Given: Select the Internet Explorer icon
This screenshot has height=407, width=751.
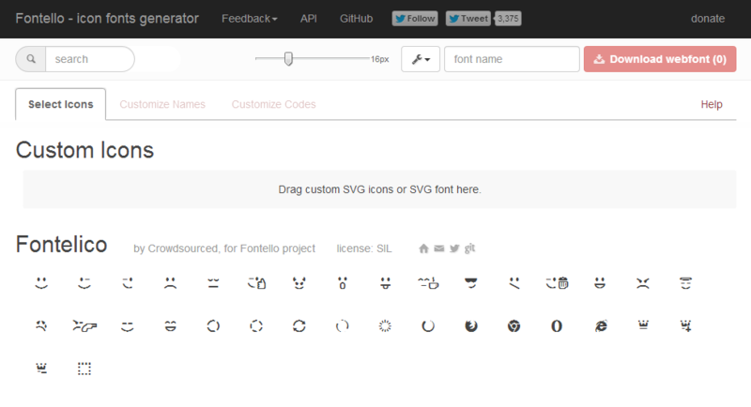Looking at the screenshot, I should pyautogui.click(x=600, y=326).
